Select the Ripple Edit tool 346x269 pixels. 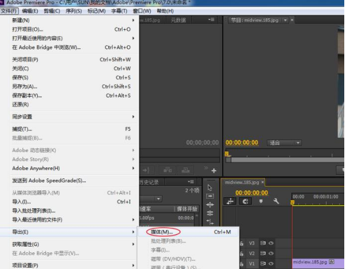pos(210,204)
